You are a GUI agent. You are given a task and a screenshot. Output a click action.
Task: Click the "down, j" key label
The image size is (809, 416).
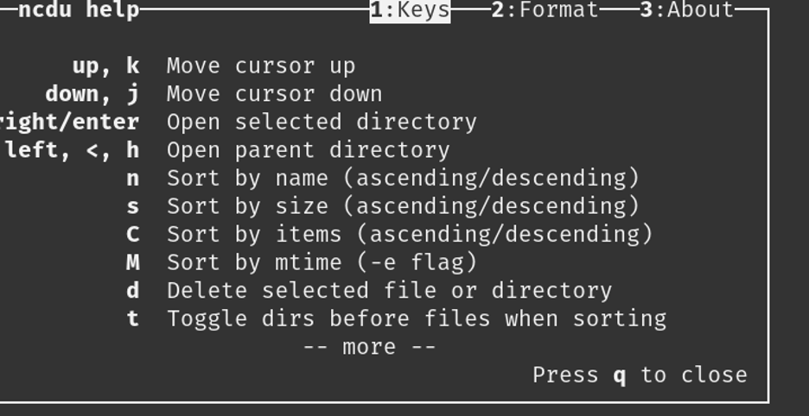click(92, 94)
